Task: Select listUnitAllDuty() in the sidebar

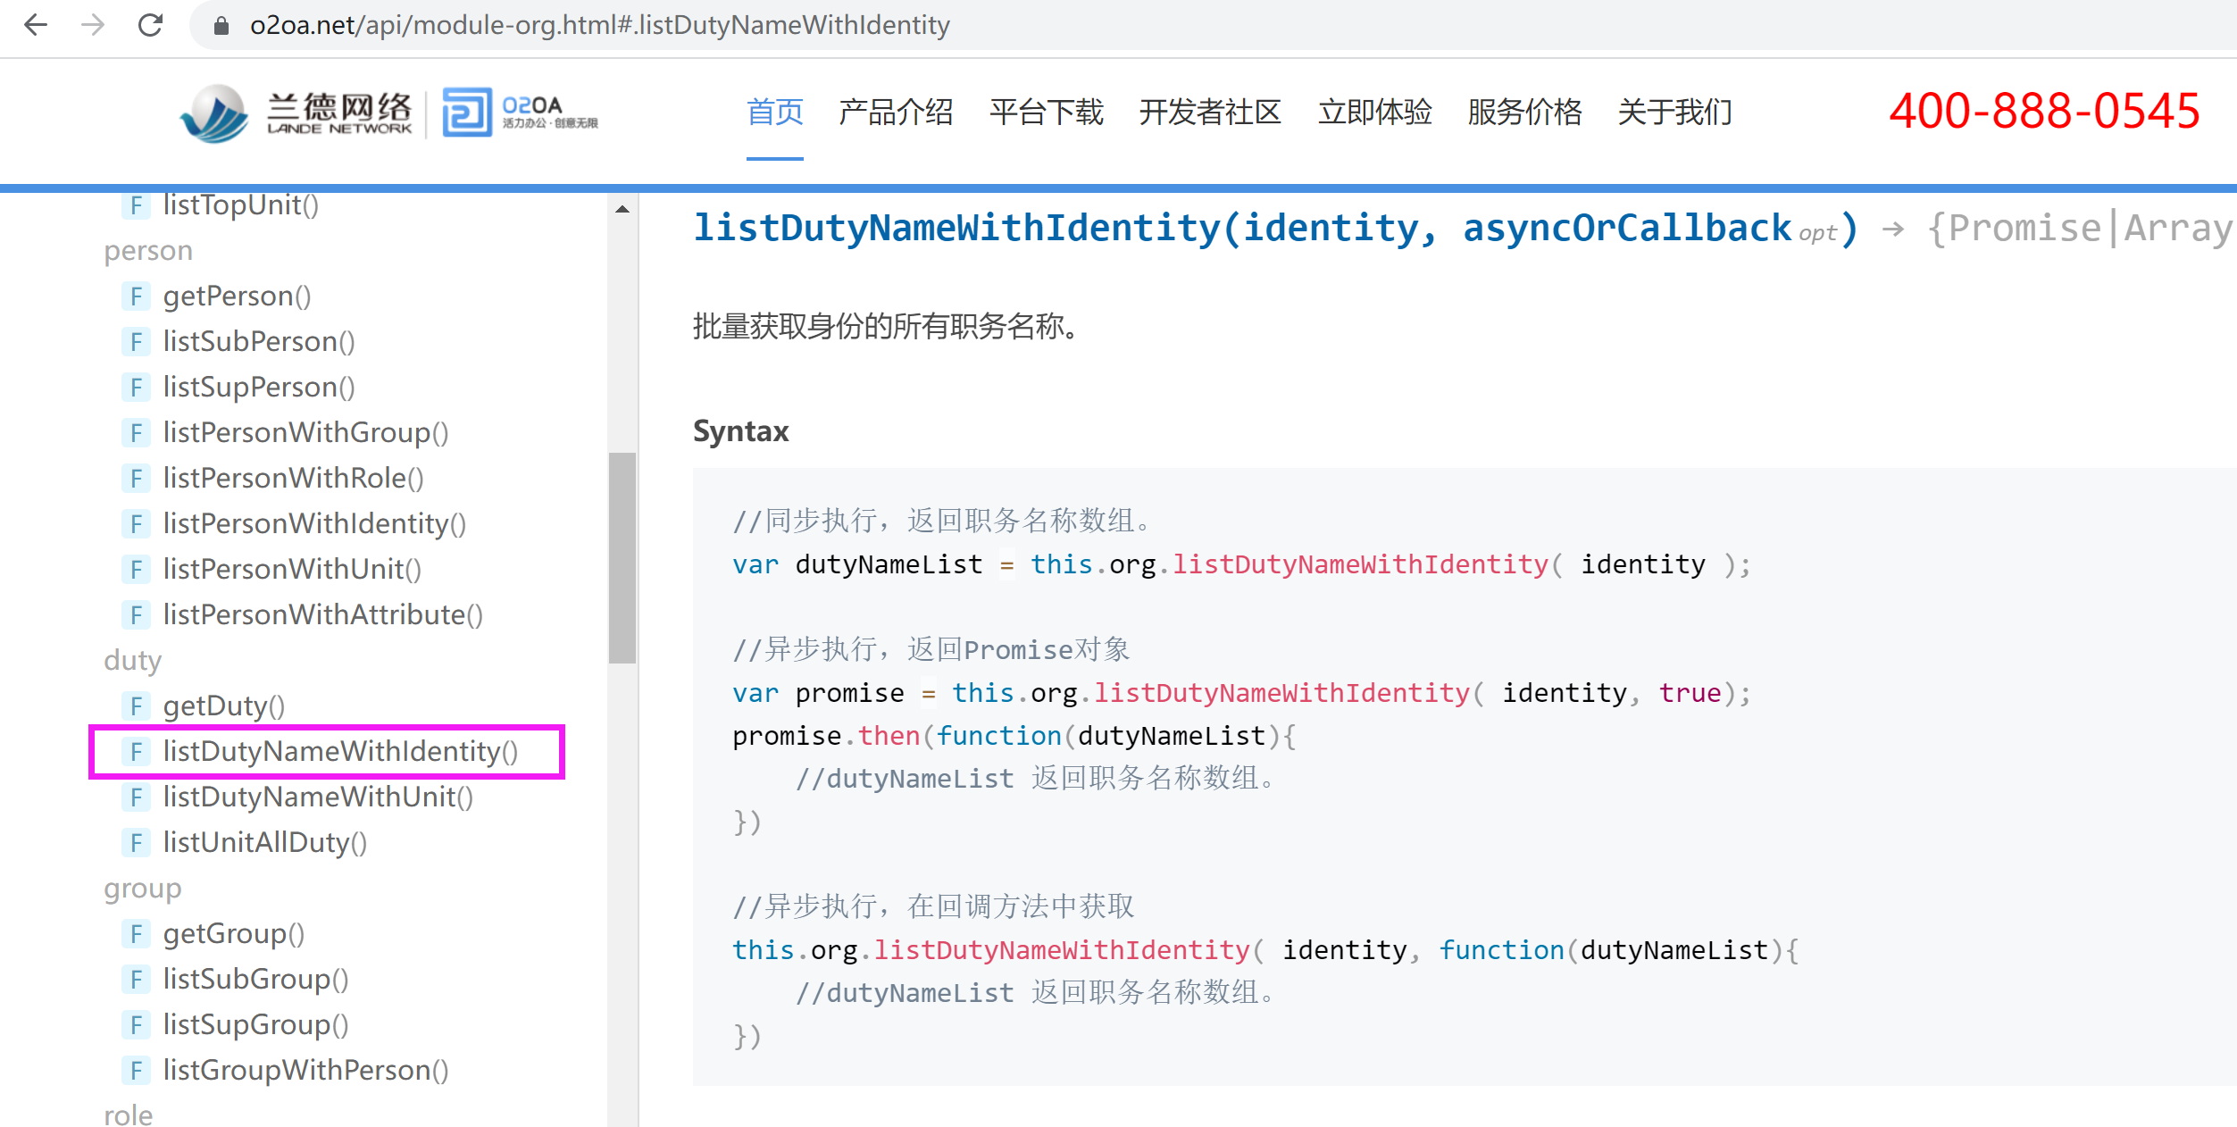Action: tap(264, 842)
